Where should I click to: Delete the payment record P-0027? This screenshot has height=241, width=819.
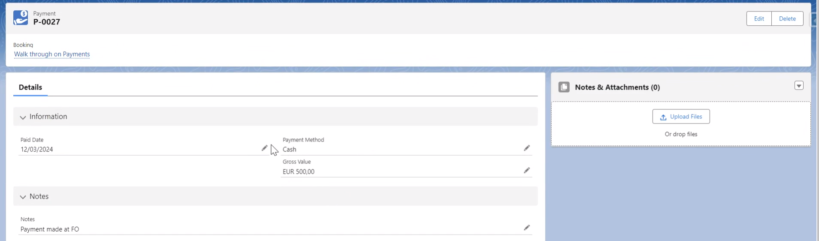[787, 18]
